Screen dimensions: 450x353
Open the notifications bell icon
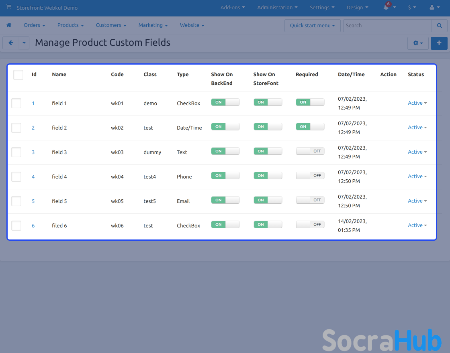pos(386,8)
